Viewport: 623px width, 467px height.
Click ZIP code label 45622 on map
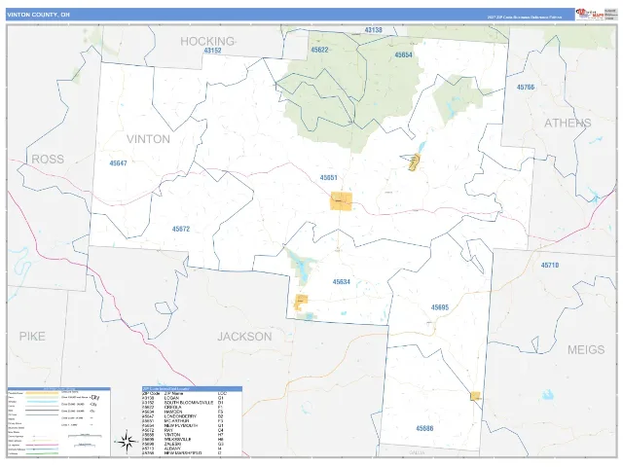coord(320,50)
